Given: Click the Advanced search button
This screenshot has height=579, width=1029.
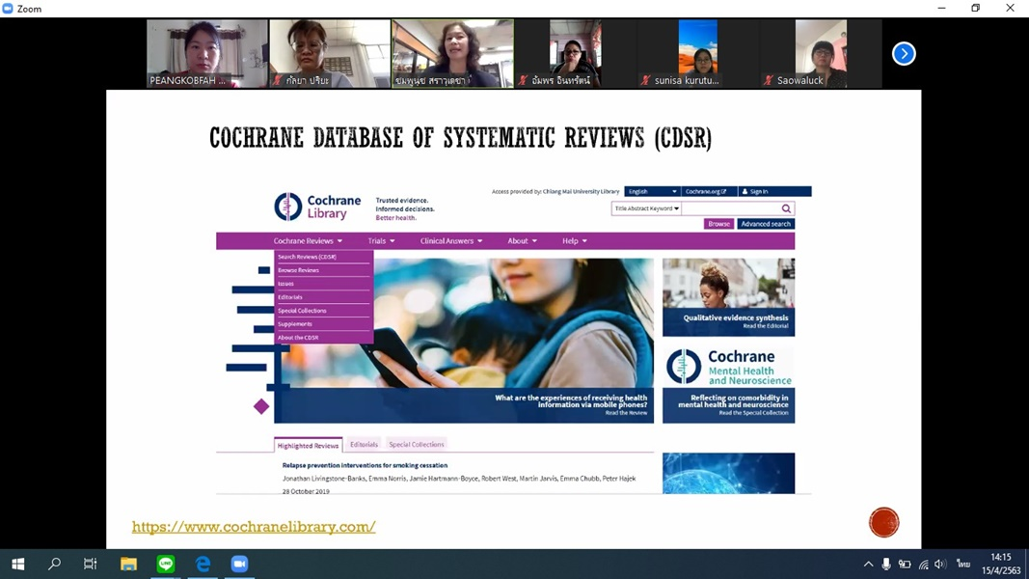Looking at the screenshot, I should [766, 223].
